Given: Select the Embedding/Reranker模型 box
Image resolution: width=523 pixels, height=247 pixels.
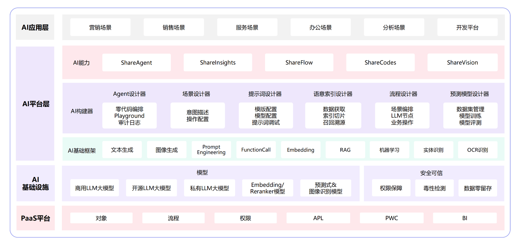Looking at the screenshot, I should click(x=267, y=188).
